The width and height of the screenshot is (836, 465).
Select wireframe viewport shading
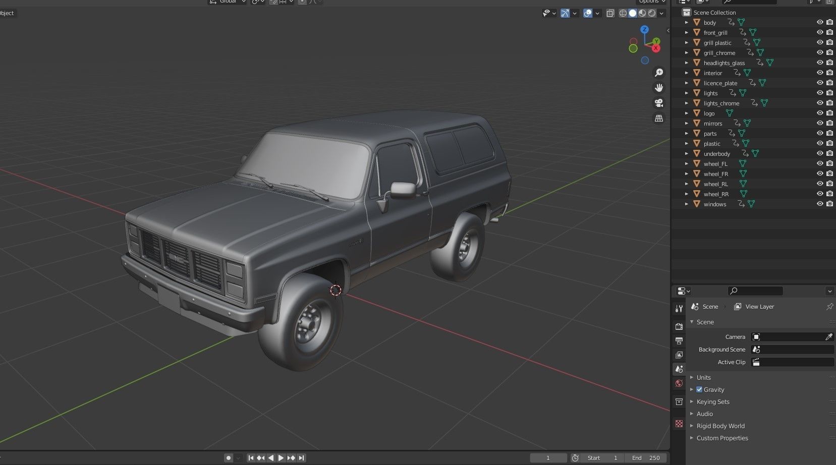point(623,13)
